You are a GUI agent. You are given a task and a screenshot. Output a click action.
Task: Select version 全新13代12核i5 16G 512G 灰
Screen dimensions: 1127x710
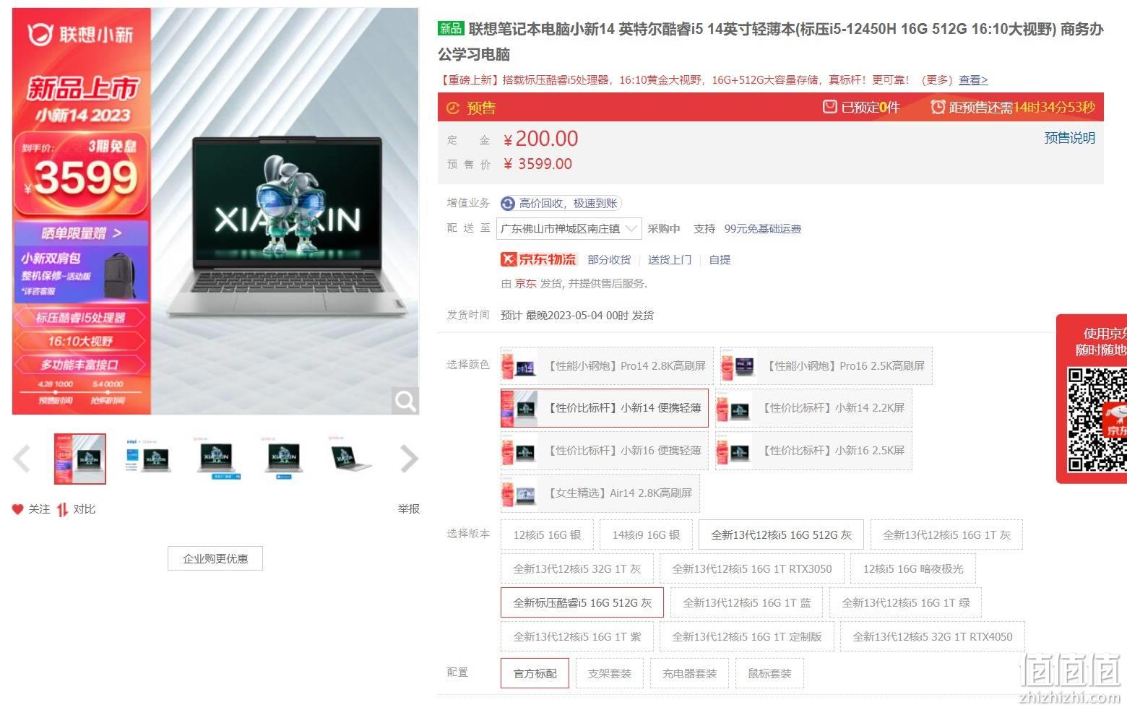(781, 535)
